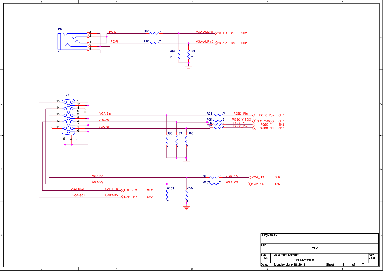Select the P6 audio jack symbol

click(x=74, y=41)
